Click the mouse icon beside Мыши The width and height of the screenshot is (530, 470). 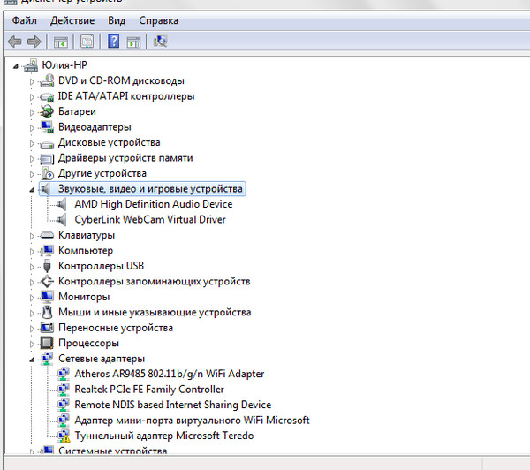point(47,312)
